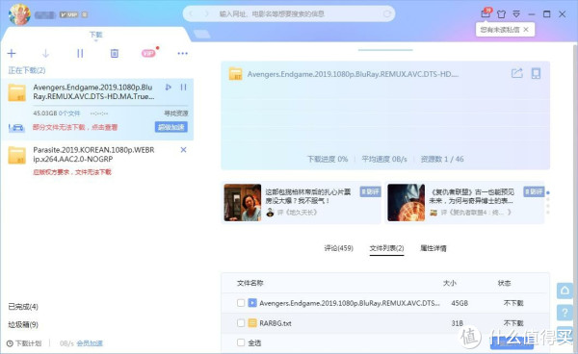The image size is (578, 354).
Task: Click the back arrow in the search bar
Action: [191, 14]
